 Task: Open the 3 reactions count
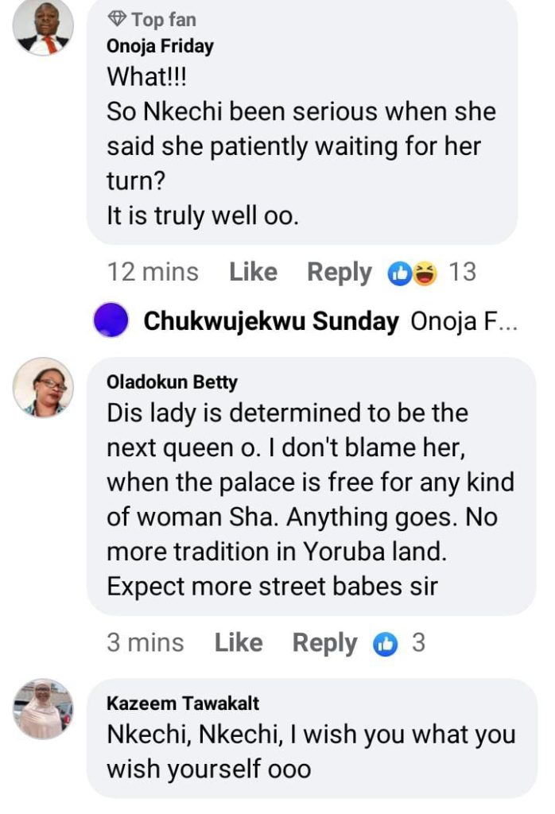[418, 642]
